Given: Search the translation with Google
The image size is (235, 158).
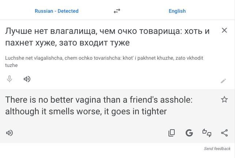Looking at the screenshot, I should 189,133.
